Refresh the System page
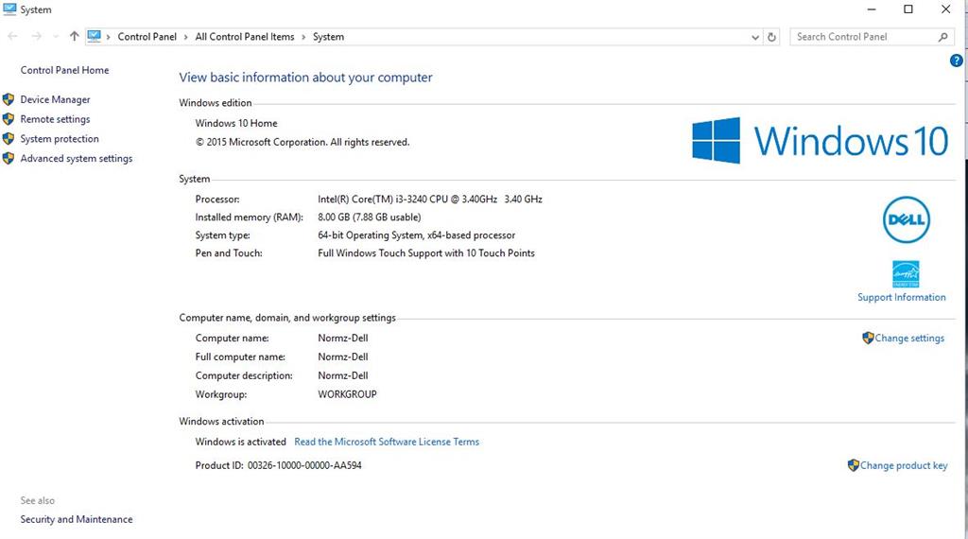 (771, 37)
